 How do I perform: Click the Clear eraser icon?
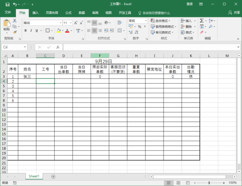pyautogui.click(x=202, y=32)
